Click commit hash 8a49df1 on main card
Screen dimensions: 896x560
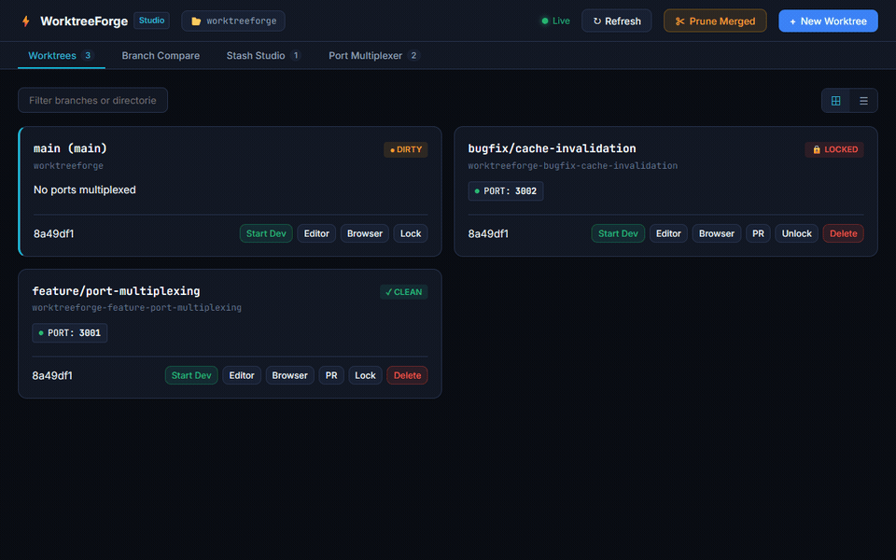pyautogui.click(x=54, y=233)
